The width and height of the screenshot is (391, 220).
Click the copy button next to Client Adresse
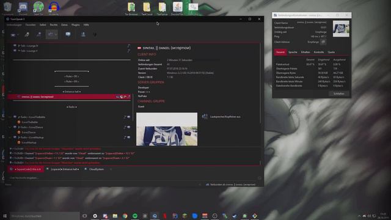pyautogui.click(x=323, y=42)
